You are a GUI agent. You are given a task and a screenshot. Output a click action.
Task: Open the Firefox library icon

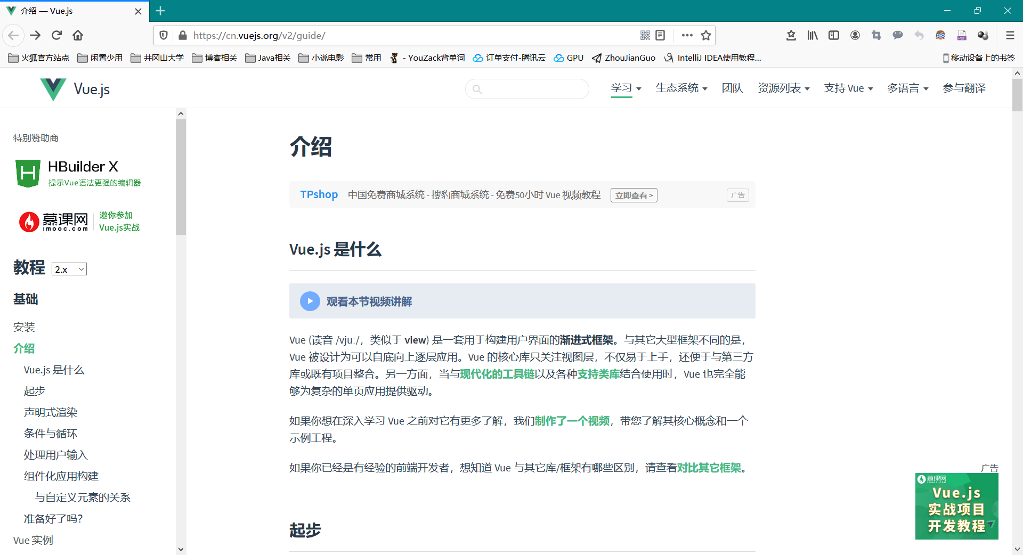[x=812, y=35]
